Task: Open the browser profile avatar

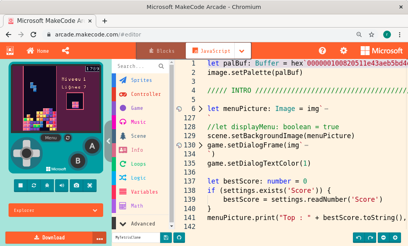Action: [x=387, y=35]
